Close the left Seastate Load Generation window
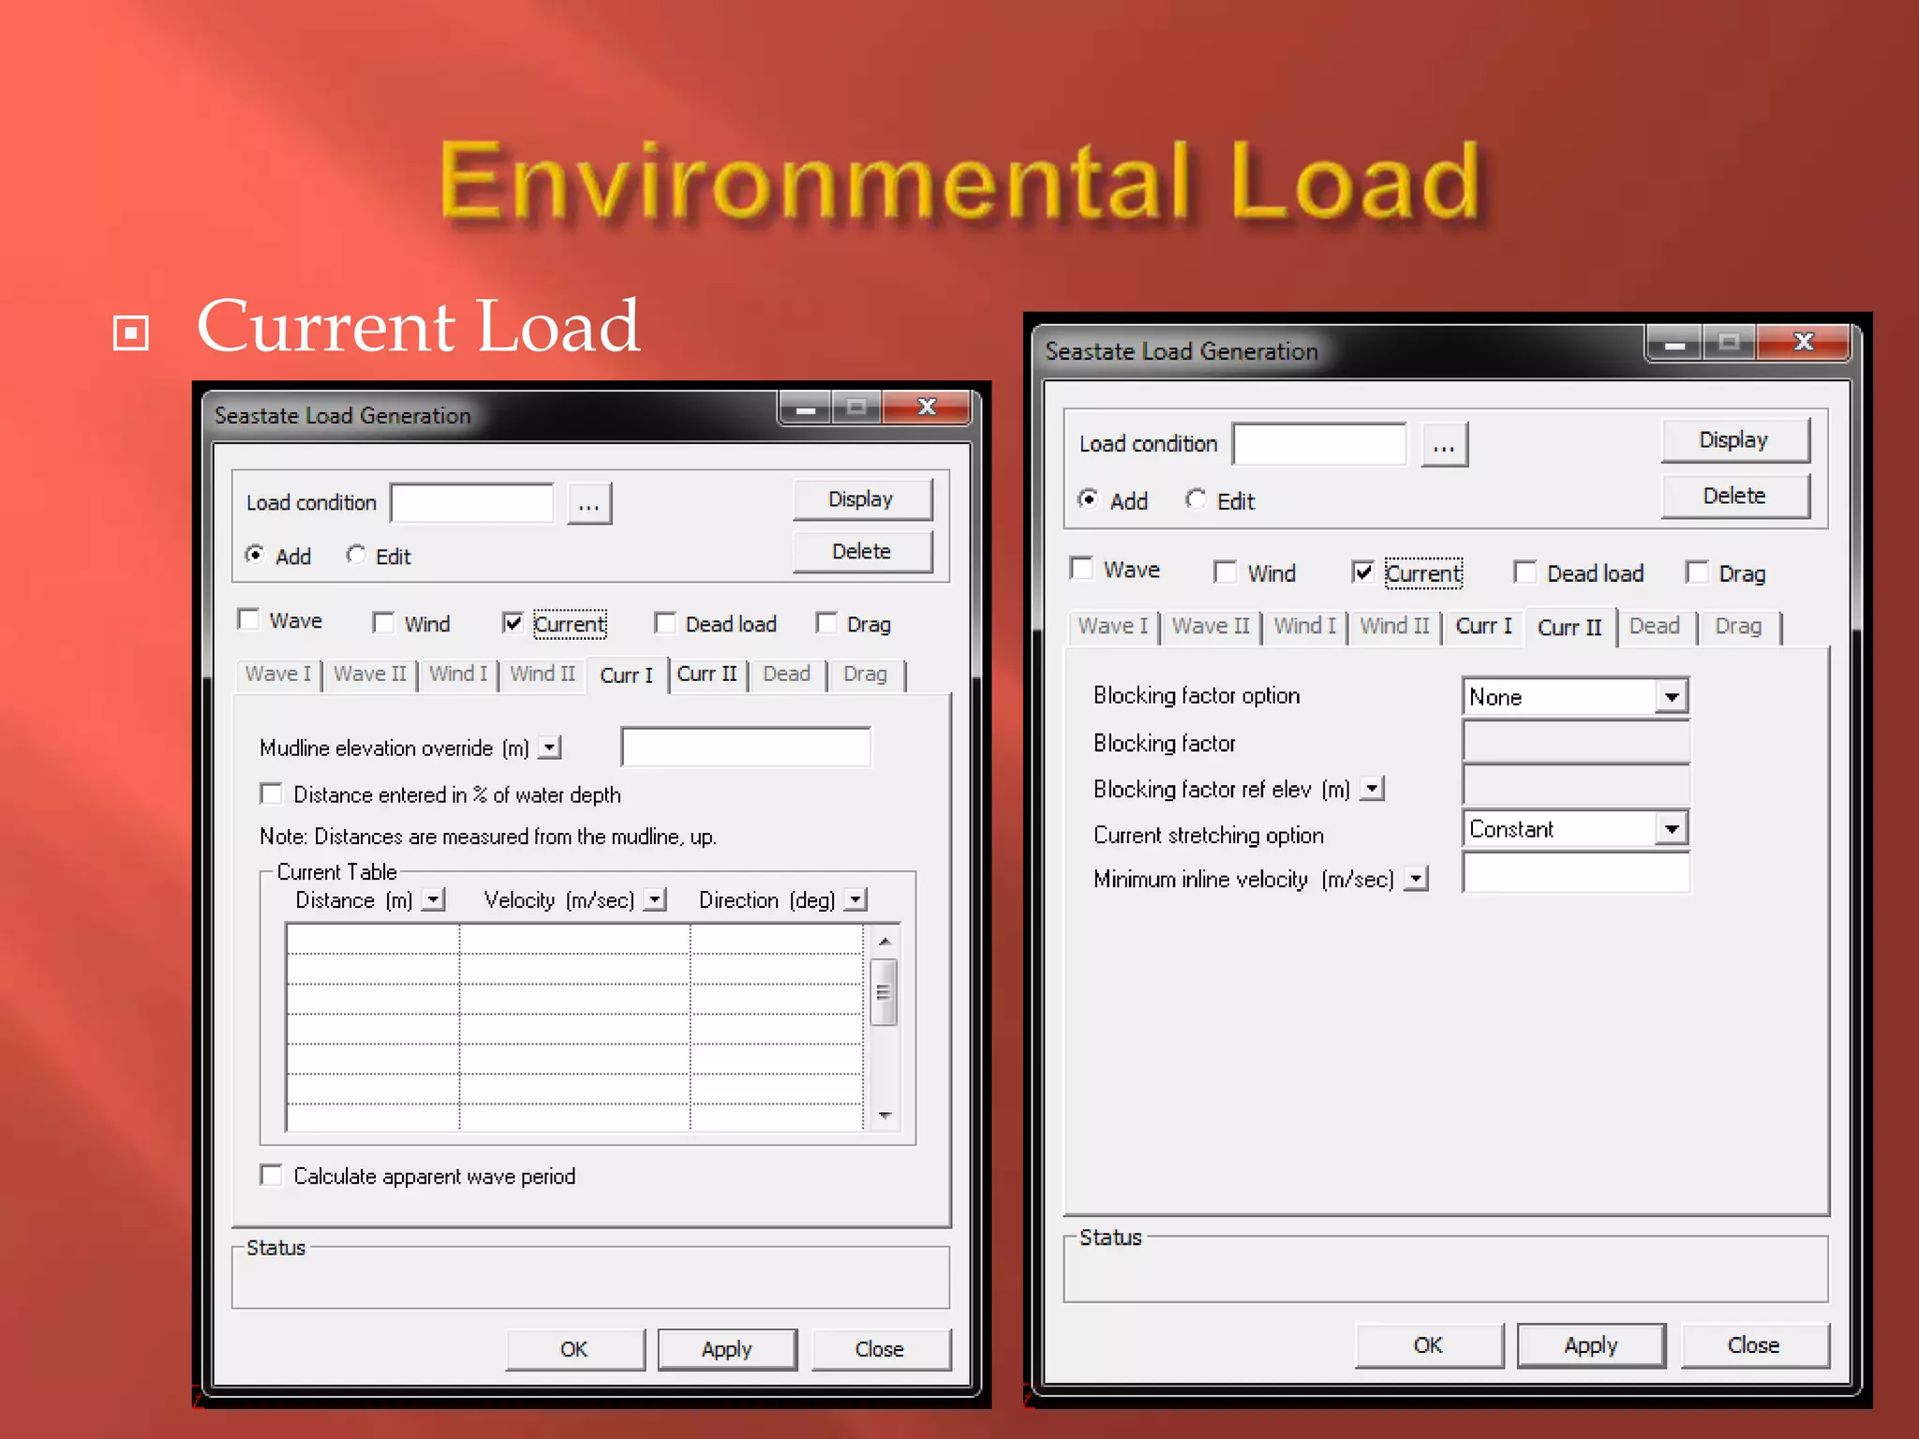This screenshot has width=1919, height=1439. coord(927,408)
